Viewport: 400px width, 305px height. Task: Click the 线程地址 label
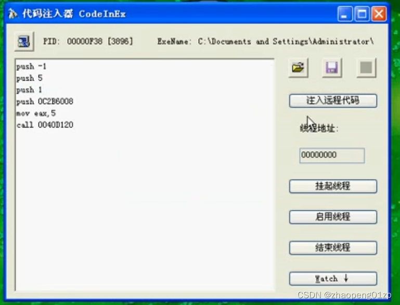coord(319,128)
